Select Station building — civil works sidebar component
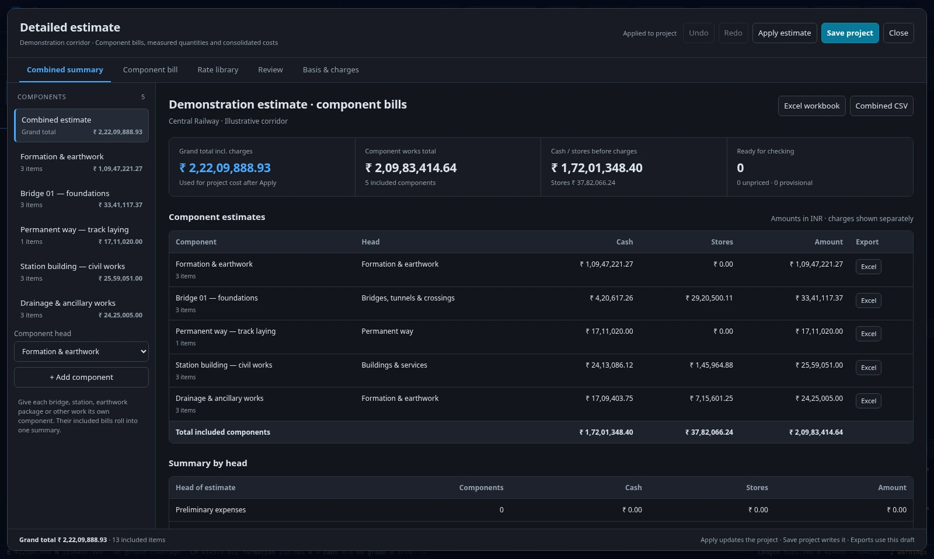The width and height of the screenshot is (934, 559). pos(81,272)
